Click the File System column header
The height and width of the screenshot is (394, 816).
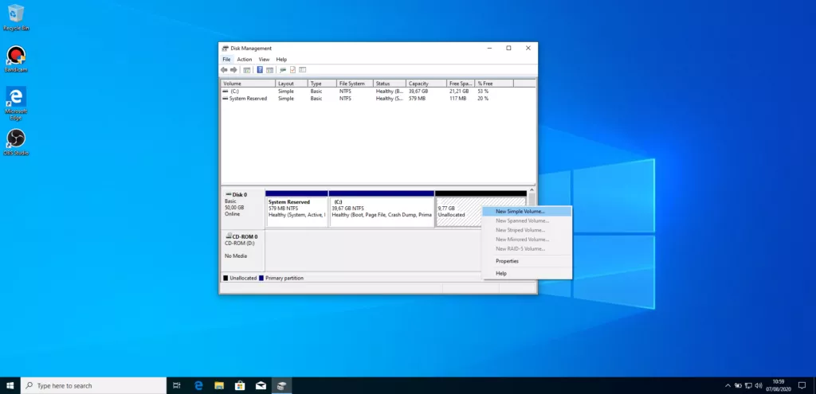point(354,84)
